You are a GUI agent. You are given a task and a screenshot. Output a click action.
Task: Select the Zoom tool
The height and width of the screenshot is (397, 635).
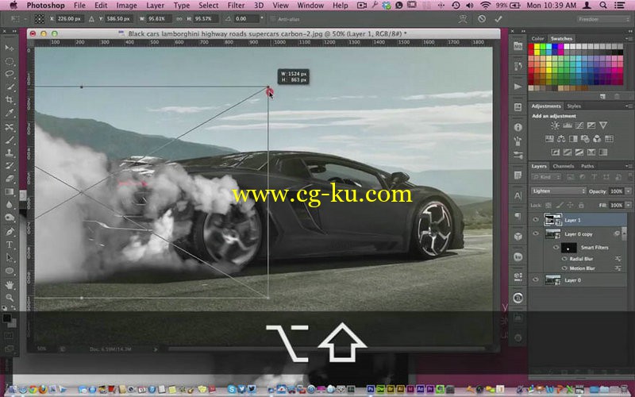9,298
